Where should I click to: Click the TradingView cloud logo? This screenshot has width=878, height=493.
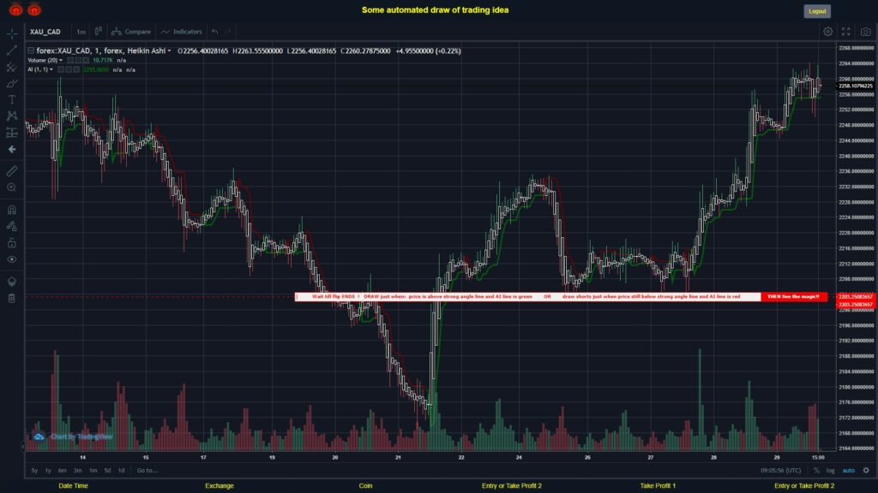coord(39,437)
